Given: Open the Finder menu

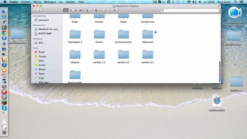Looking at the screenshot, I should [x=14, y=2].
